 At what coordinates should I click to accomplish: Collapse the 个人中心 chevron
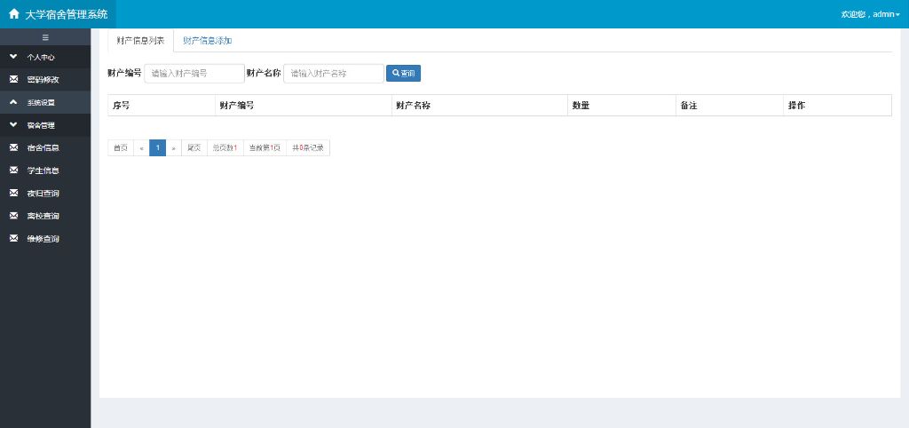point(14,57)
